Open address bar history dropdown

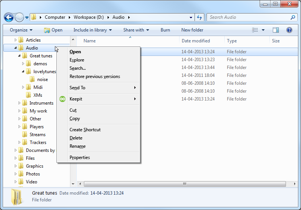tap(191, 17)
